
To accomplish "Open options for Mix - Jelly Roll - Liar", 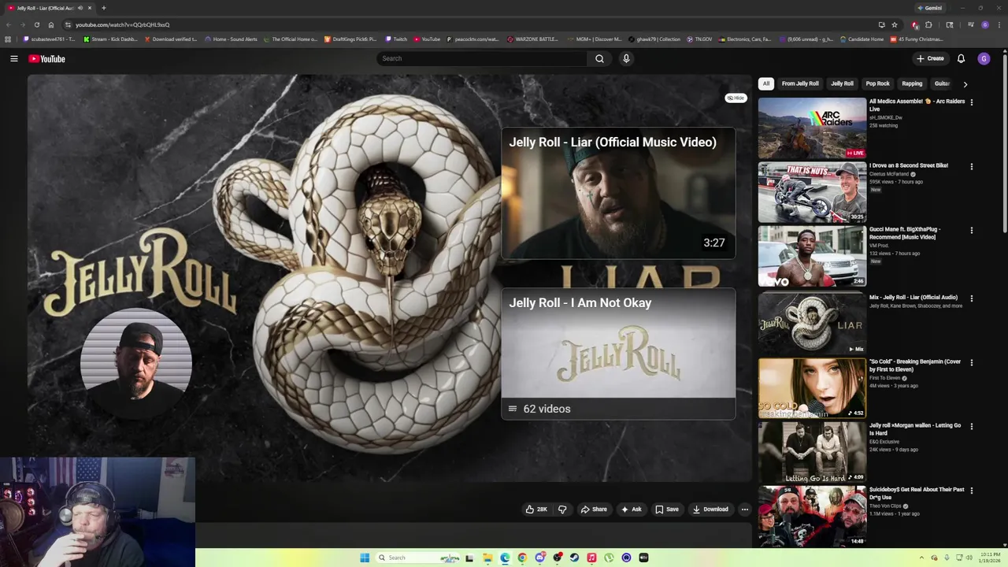I will [971, 298].
